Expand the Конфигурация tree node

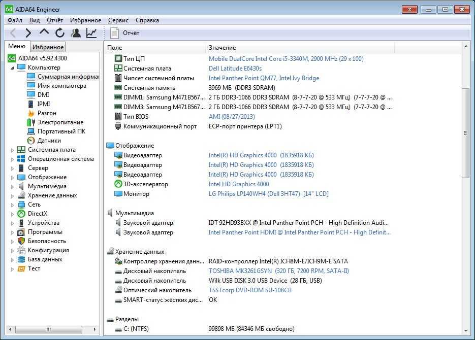click(x=12, y=251)
